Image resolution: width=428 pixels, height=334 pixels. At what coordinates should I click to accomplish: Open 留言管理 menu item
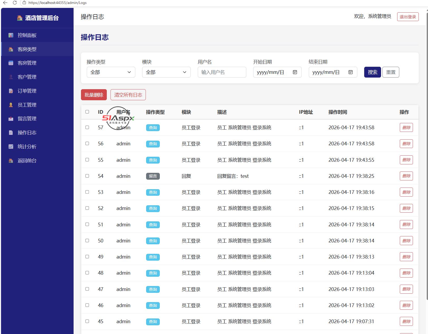tap(37, 119)
